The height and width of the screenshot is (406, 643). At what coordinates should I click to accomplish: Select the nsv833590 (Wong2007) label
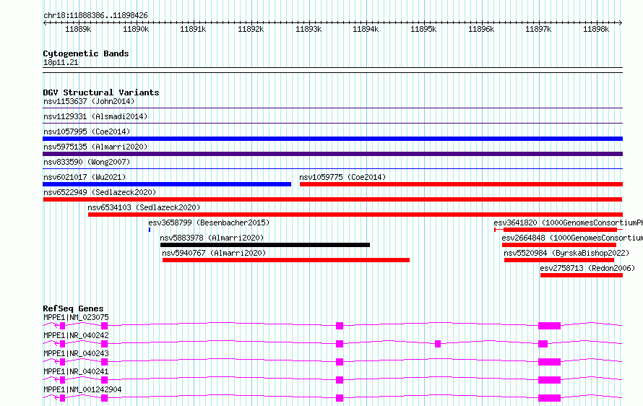pos(87,162)
